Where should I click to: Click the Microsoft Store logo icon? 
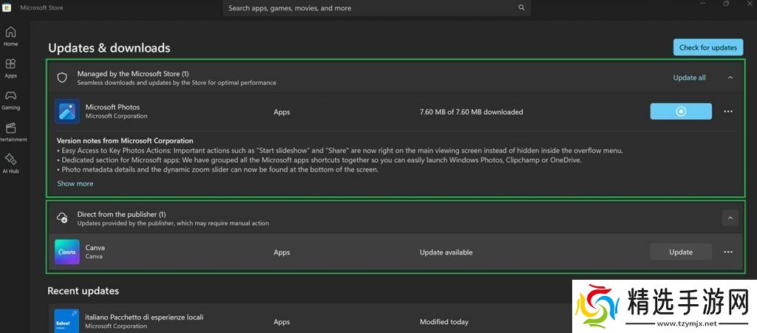click(7, 8)
